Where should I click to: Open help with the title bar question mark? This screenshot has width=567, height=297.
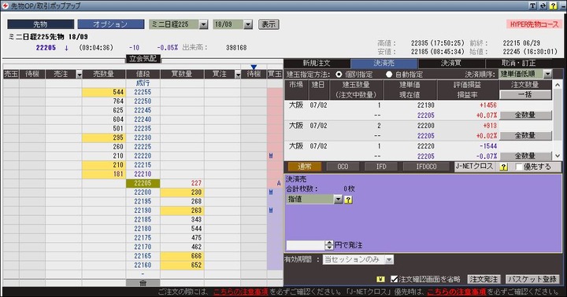coord(553,5)
